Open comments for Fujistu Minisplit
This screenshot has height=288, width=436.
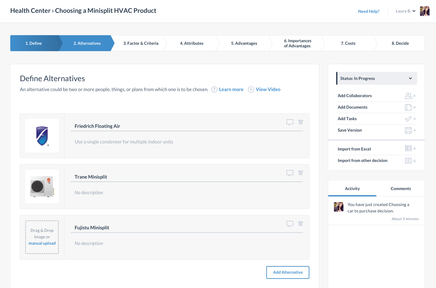coord(290,224)
